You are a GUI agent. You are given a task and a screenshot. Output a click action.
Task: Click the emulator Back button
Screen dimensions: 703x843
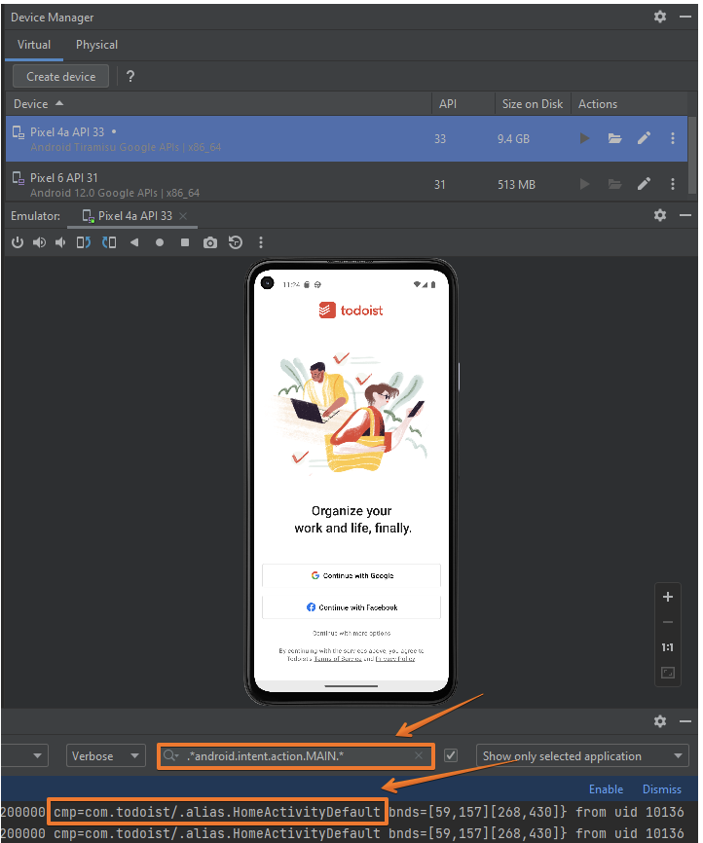click(x=134, y=242)
